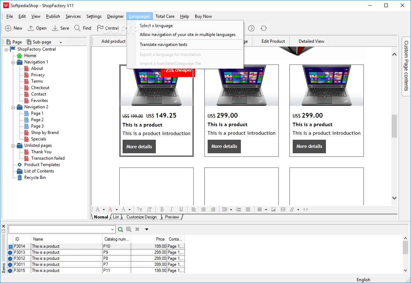Switch to the Customize Design tab

pos(142,217)
